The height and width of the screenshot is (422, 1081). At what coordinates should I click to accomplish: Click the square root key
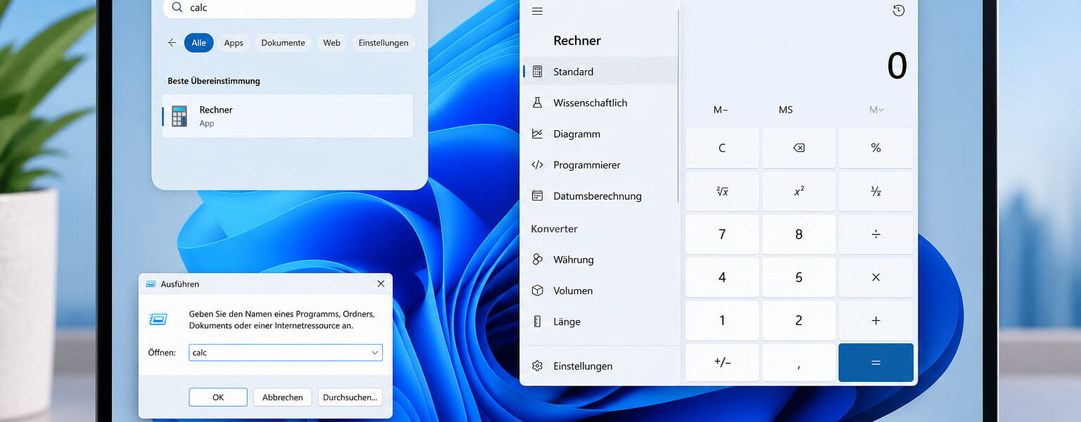click(722, 191)
